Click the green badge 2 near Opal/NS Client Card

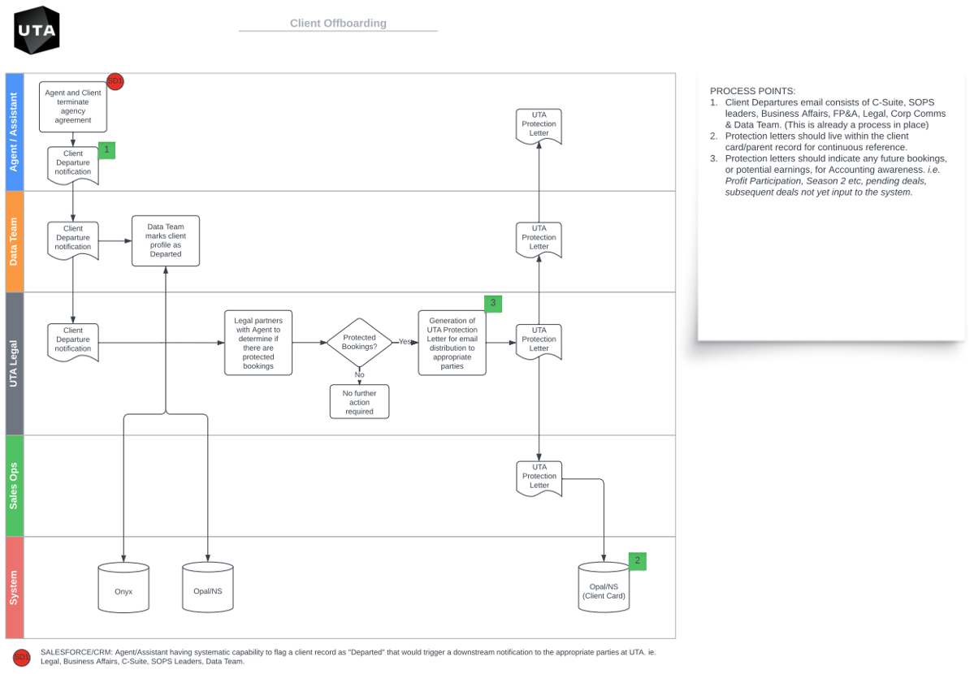point(637,560)
